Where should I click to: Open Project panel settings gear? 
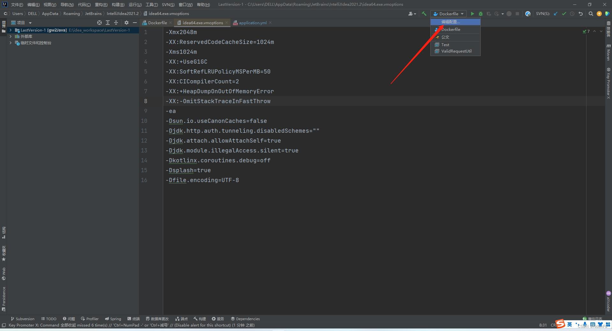click(127, 23)
